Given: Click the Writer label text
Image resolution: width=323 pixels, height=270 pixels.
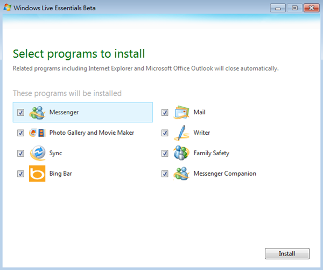Looking at the screenshot, I should coord(202,133).
